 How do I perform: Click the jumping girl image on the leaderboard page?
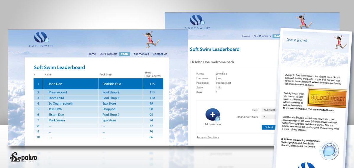point(151,39)
